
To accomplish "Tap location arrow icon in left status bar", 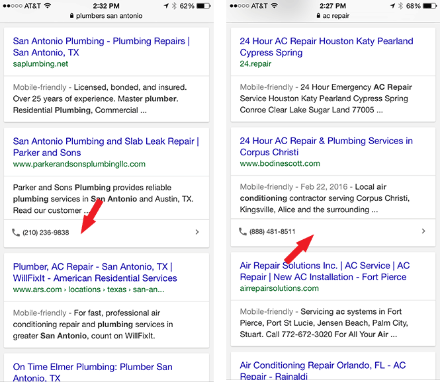I will pyautogui.click(x=166, y=6).
